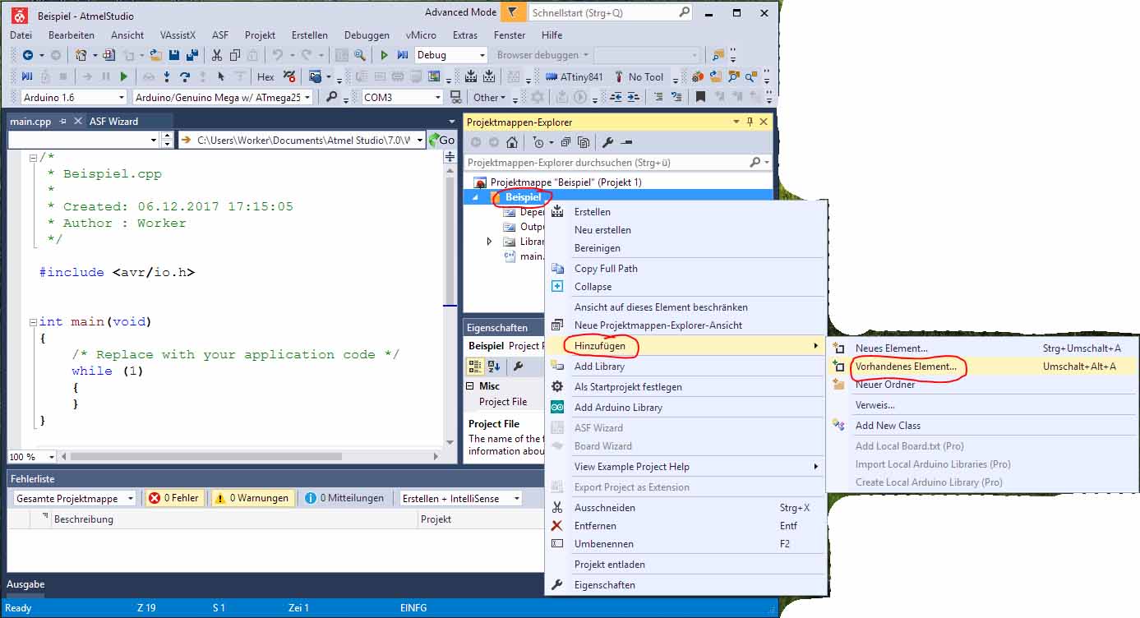Screen dimensions: 1140x618
Task: Click the Advanced Mode filter icon
Action: [x=513, y=12]
